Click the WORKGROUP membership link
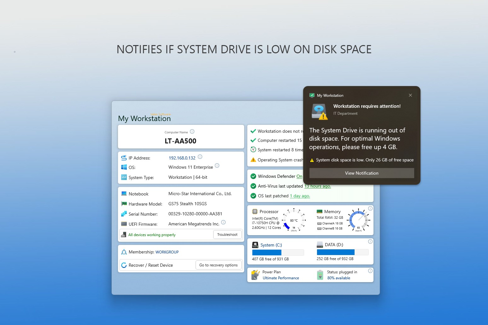Screen dimensions: 488x325 click(x=167, y=252)
